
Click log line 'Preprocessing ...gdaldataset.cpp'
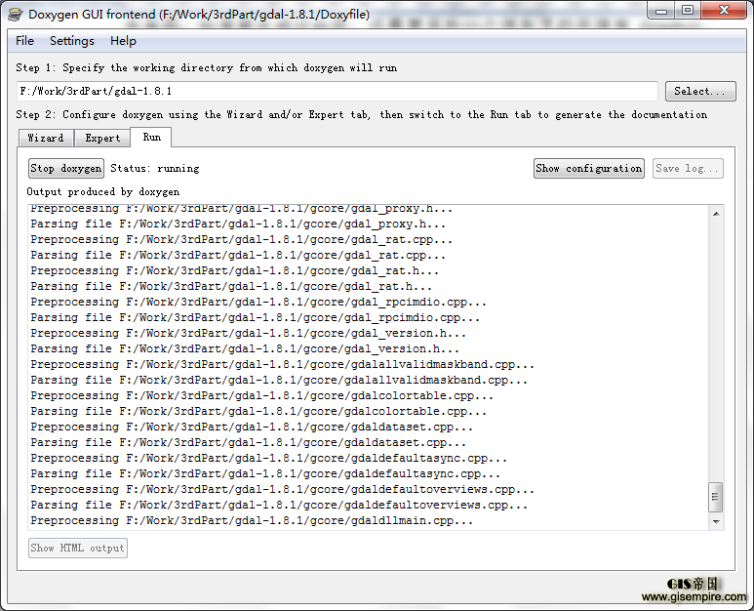coord(252,428)
